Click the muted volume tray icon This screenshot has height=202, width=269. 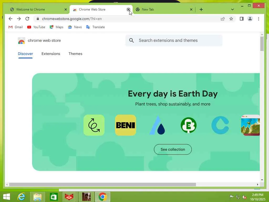[244, 197]
